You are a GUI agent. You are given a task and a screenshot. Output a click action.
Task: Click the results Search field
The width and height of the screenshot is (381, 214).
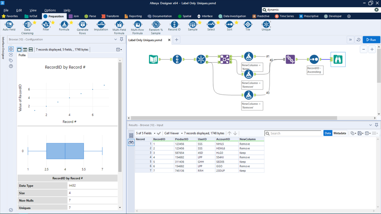pos(293,133)
